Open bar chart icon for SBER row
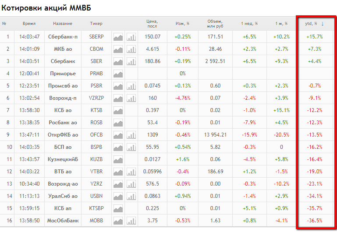 (x=131, y=61)
